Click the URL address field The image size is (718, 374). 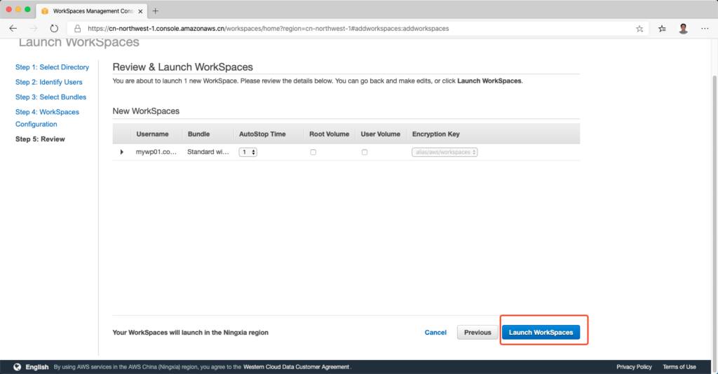coord(351,29)
